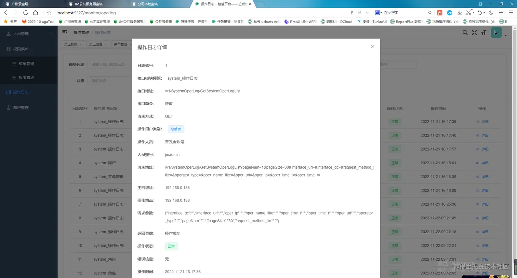Toggle sidebar collapse with the hamburger icon
Image resolution: width=517 pixels, height=278 pixels.
[65, 32]
